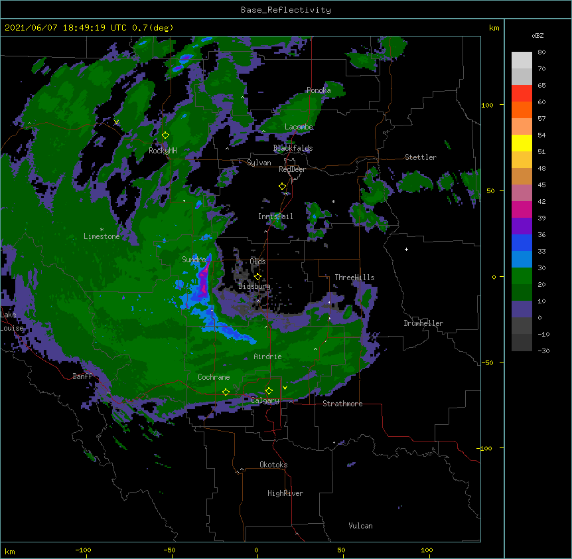Screen dimensions: 572x559
Task: Click the Calgary city label
Action: click(x=265, y=400)
